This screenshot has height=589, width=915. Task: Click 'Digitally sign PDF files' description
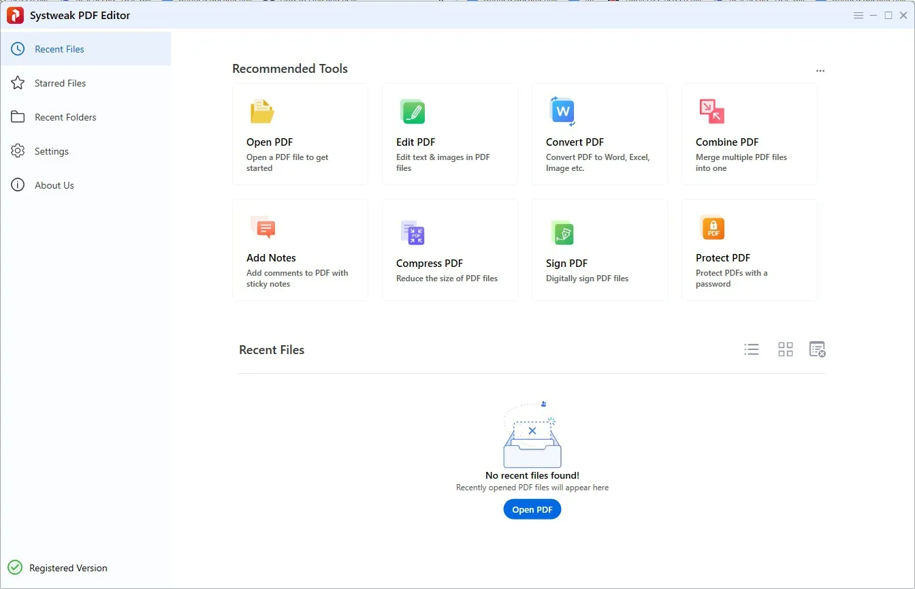[587, 278]
